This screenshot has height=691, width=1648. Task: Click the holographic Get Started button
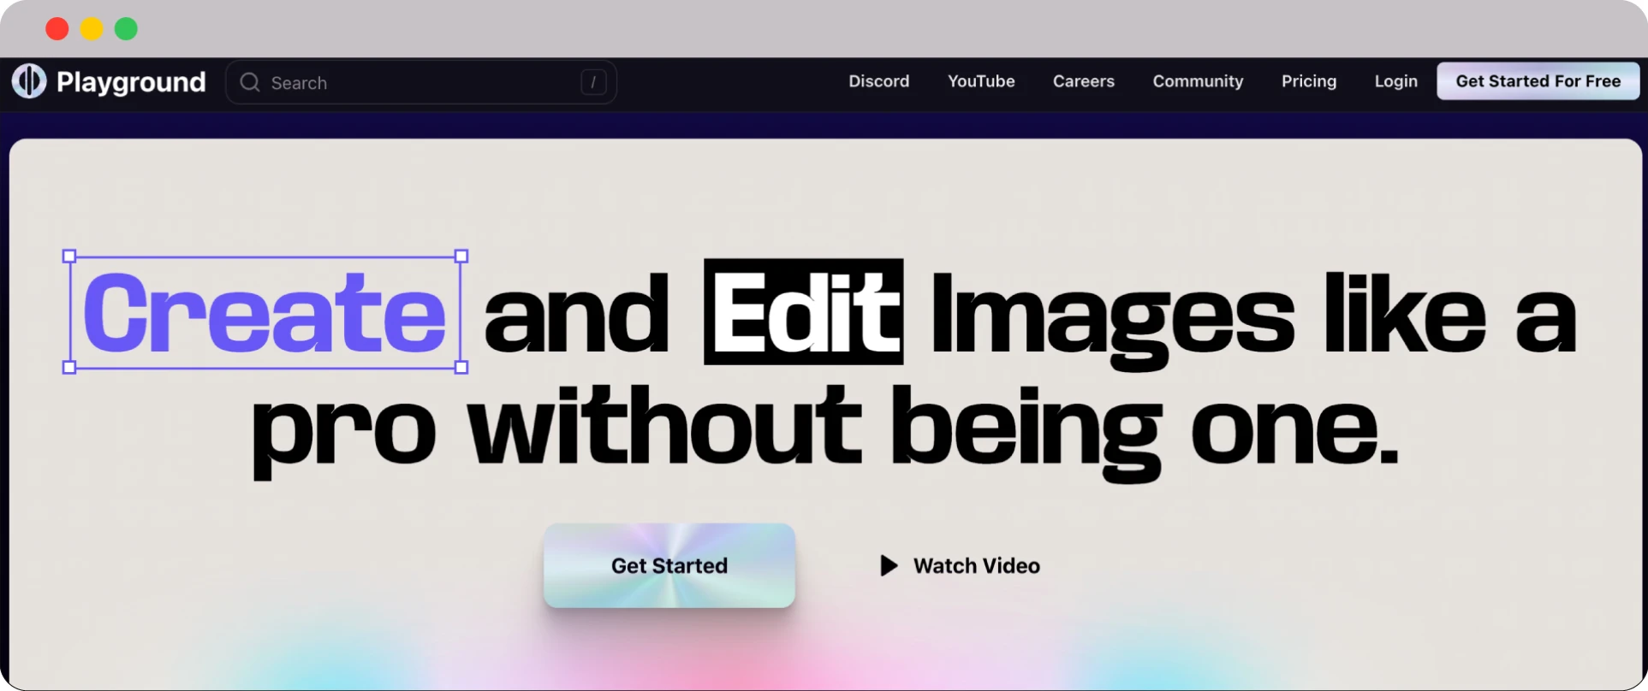[x=669, y=565]
